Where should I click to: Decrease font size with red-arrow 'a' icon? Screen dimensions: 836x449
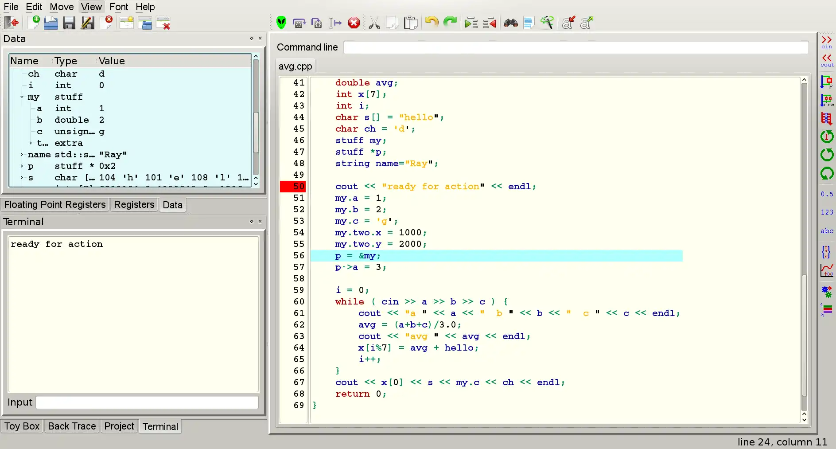coord(568,23)
